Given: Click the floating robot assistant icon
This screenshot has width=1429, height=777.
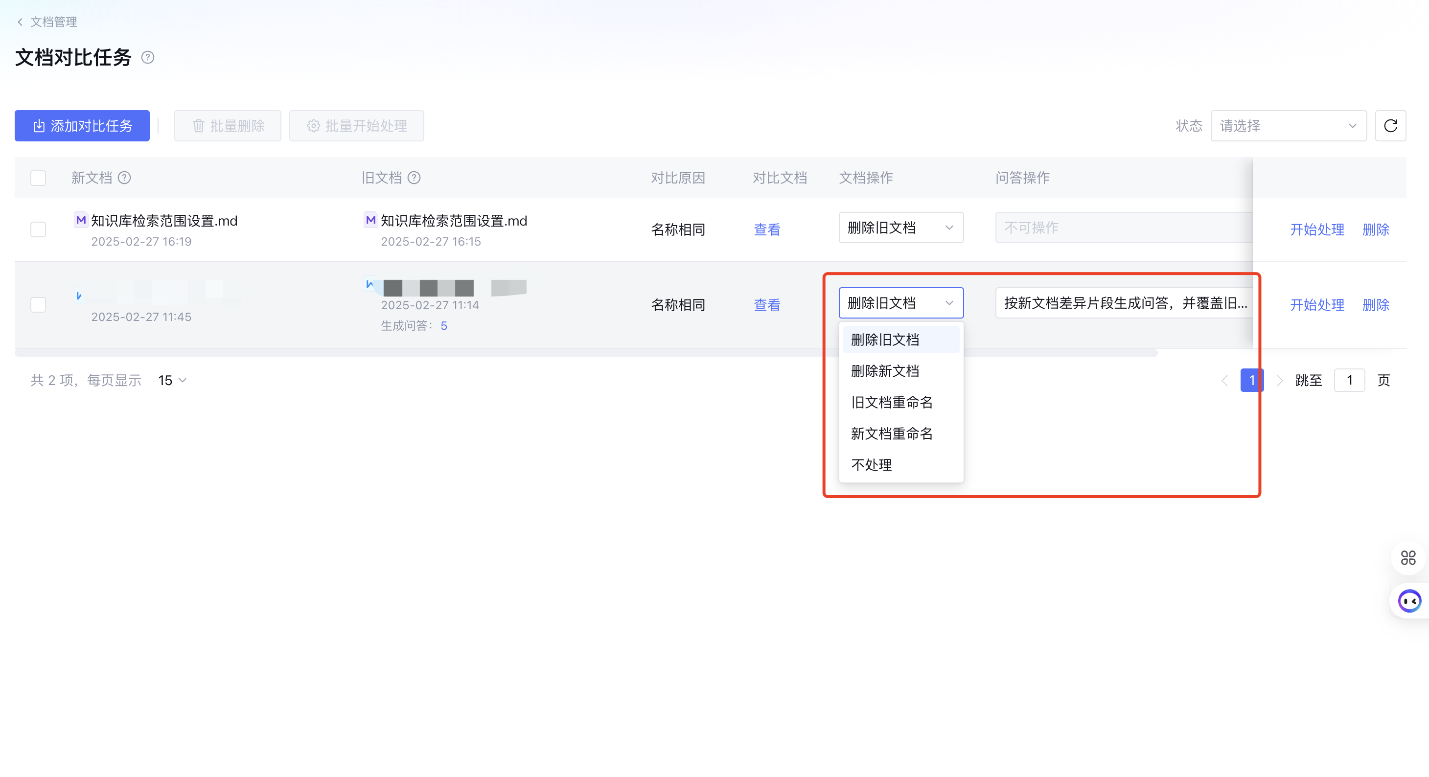Looking at the screenshot, I should pos(1409,601).
